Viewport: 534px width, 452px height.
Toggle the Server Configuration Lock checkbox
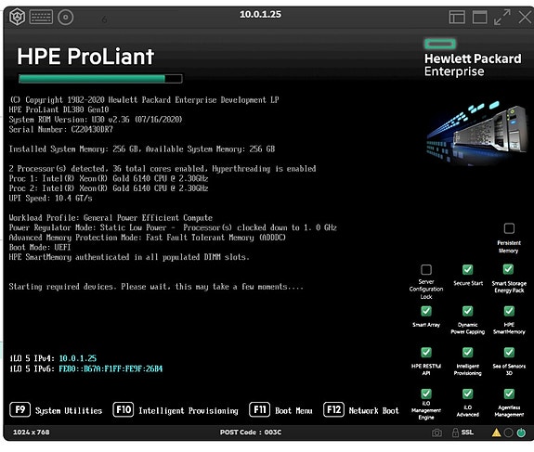[x=426, y=270]
